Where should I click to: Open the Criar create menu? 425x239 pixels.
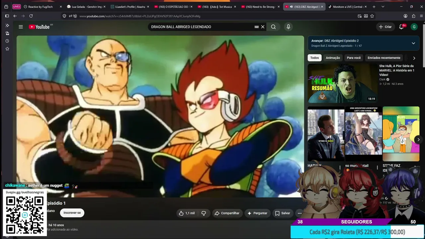click(385, 27)
